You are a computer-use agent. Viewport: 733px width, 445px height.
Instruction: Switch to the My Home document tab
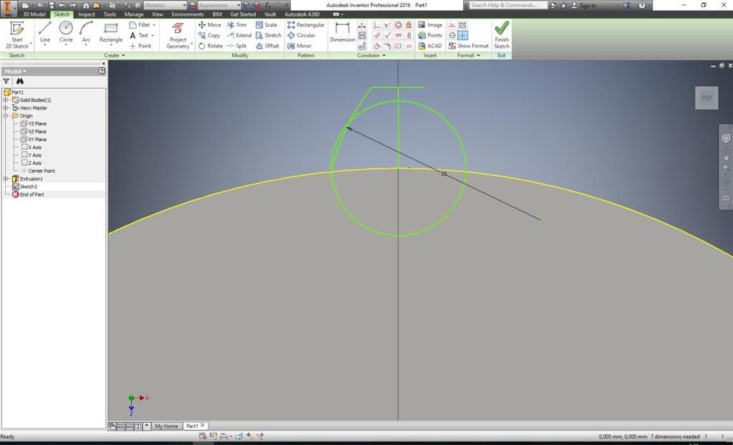tap(166, 426)
